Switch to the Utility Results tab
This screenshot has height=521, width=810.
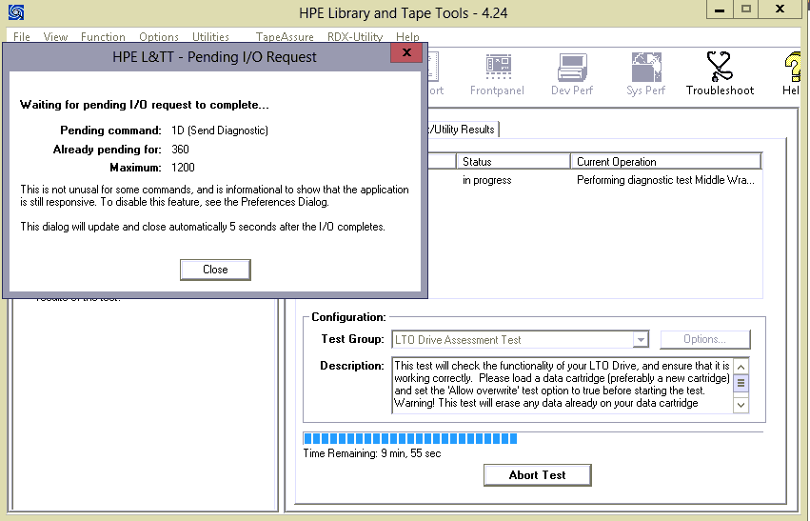pos(464,130)
